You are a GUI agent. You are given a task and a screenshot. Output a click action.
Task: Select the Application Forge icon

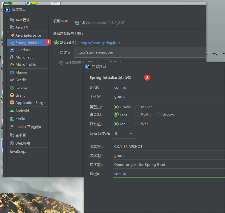12,102
